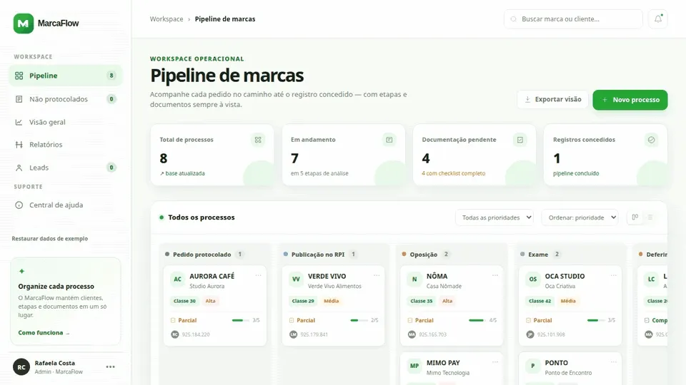The width and height of the screenshot is (686, 385).
Task: Click the NÔMA progress bar showing 4/5
Action: [477, 320]
